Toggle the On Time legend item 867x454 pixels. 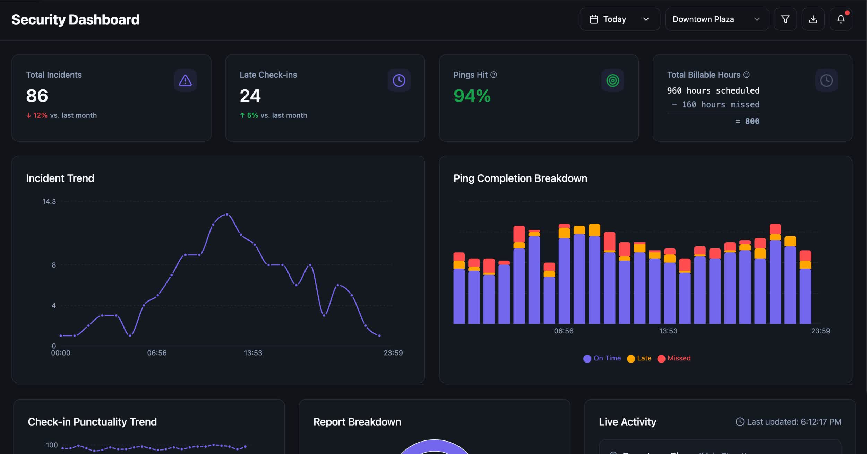pos(602,358)
